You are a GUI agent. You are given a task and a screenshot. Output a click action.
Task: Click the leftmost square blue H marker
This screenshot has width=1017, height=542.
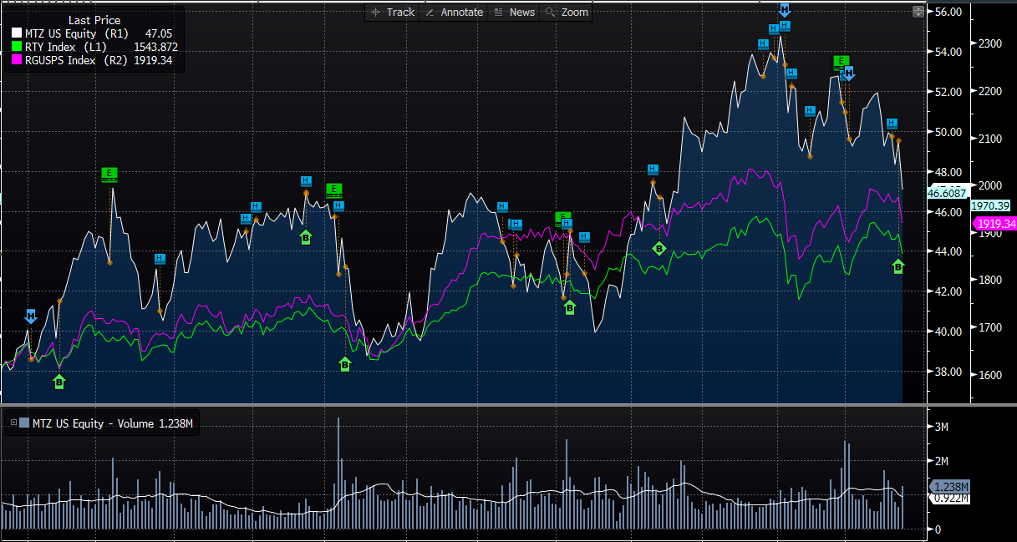tap(160, 259)
